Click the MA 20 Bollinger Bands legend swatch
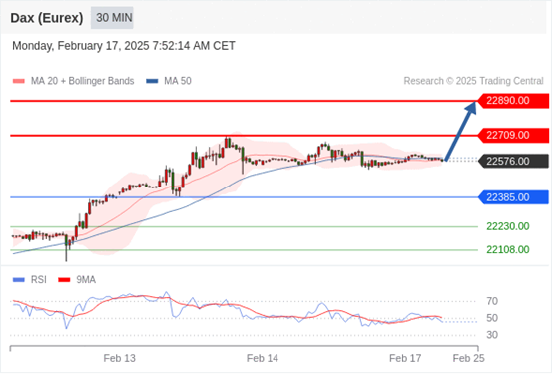The width and height of the screenshot is (552, 374). [19, 81]
